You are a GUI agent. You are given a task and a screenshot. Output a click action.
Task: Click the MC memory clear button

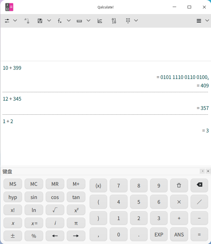point(34,184)
